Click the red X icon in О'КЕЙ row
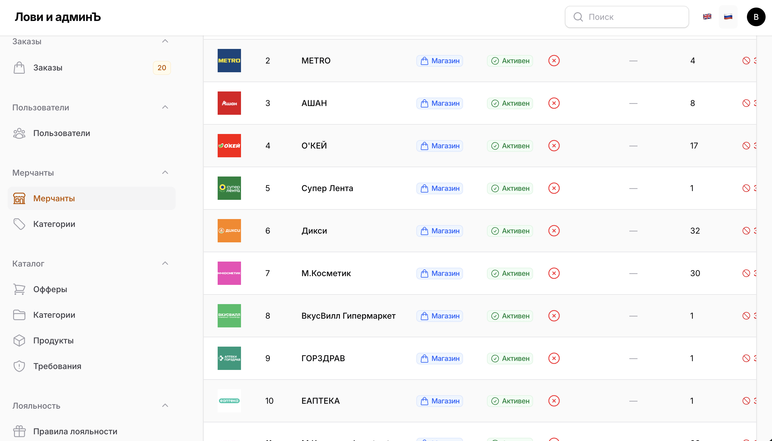 [554, 146]
